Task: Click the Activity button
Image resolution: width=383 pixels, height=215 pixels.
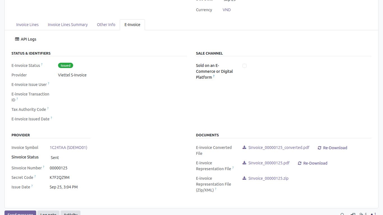Action: tap(70, 213)
